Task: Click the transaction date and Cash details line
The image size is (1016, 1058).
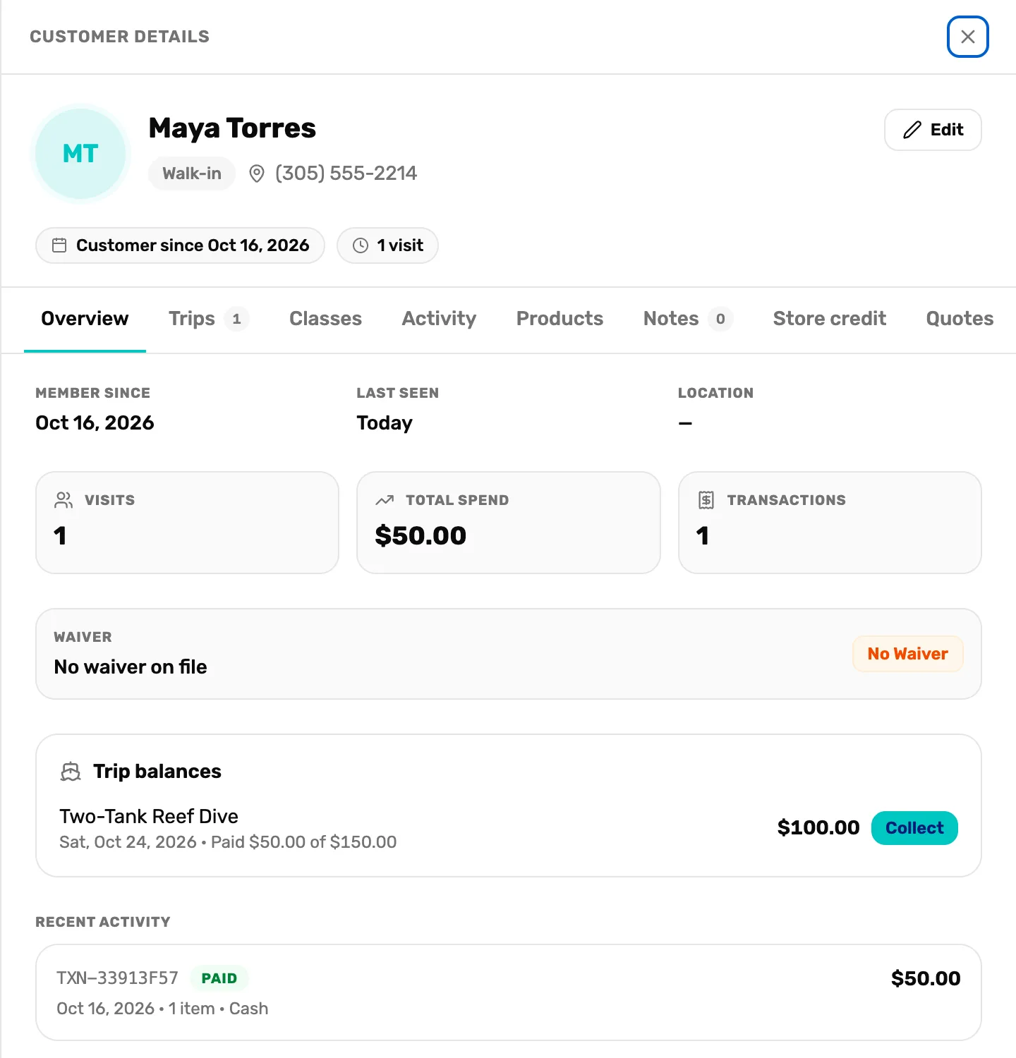Action: (162, 1009)
